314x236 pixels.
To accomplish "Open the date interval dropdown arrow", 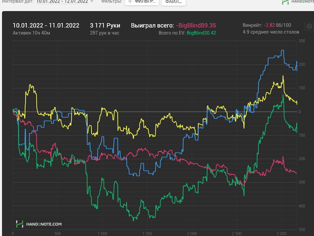I will (x=92, y=1).
